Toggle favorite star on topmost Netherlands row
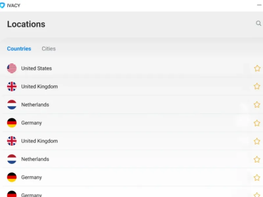The height and width of the screenshot is (197, 263). [257, 105]
